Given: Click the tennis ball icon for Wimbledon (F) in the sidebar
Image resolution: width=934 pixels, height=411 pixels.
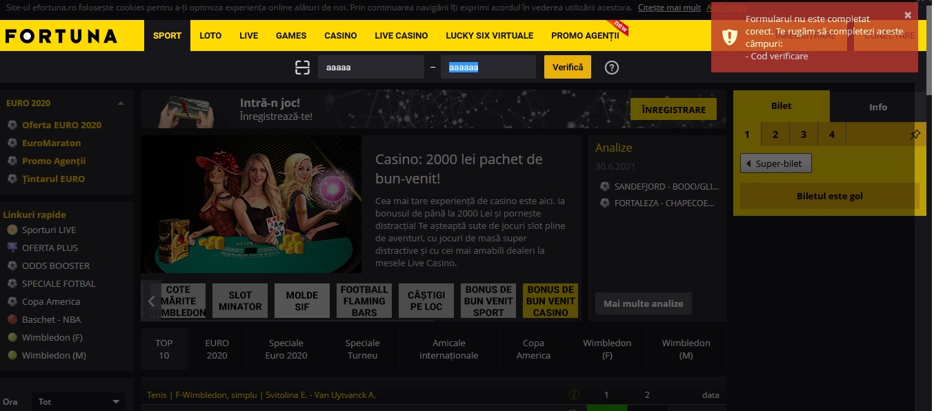Looking at the screenshot, I should click(12, 337).
